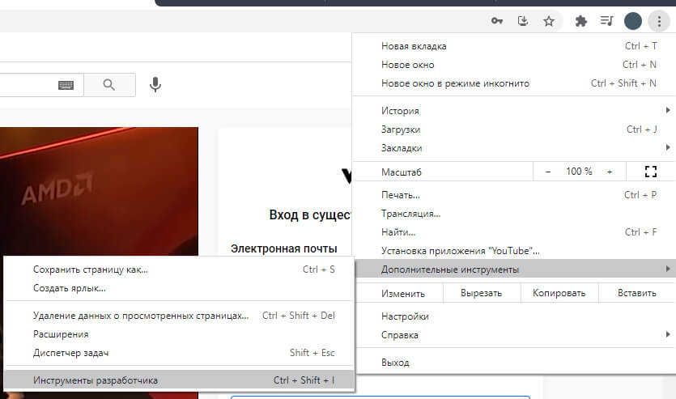
Task: Open Загрузки from the menu
Action: point(514,129)
